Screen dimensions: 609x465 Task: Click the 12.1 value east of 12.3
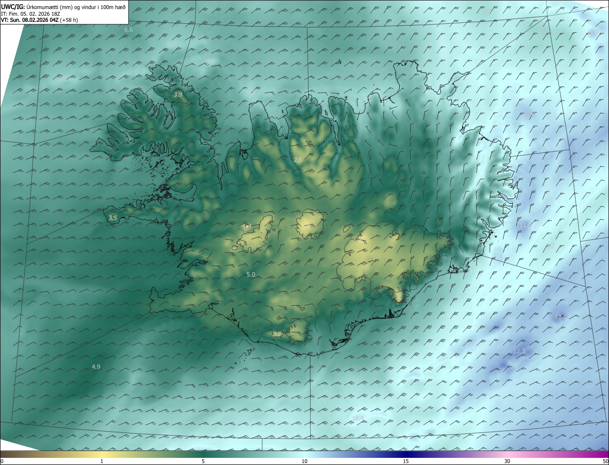click(x=560, y=317)
